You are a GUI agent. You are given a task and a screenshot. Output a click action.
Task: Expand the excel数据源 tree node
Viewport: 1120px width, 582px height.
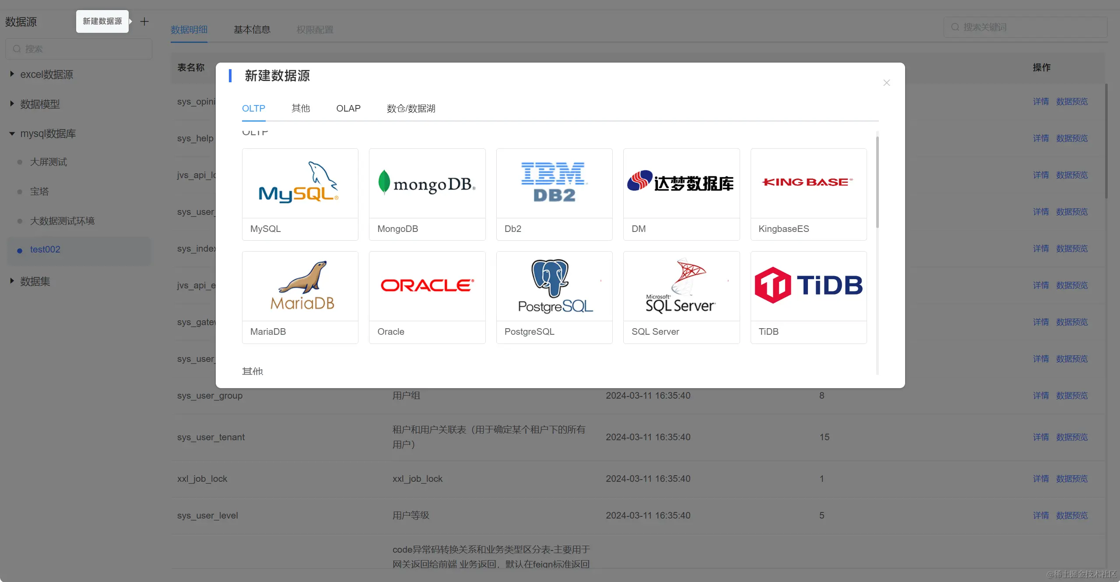(12, 74)
